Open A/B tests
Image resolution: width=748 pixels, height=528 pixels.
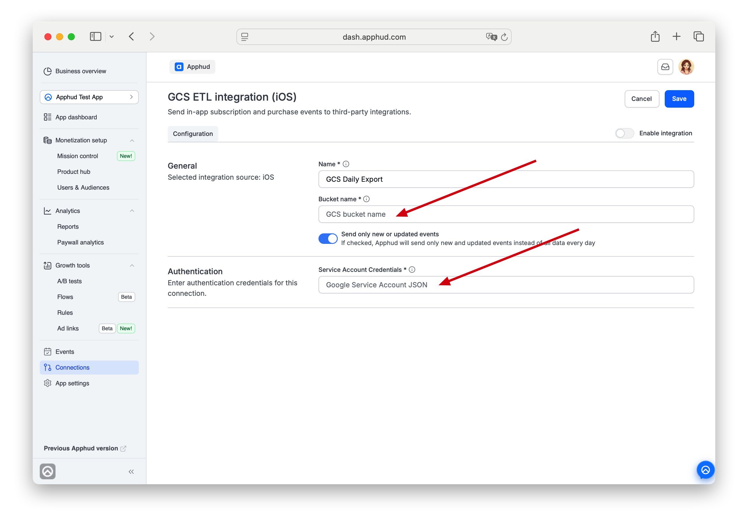click(69, 281)
